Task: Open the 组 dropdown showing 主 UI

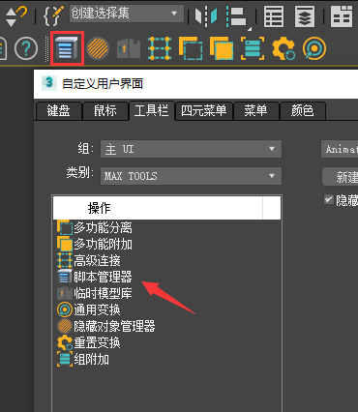Action: 191,149
